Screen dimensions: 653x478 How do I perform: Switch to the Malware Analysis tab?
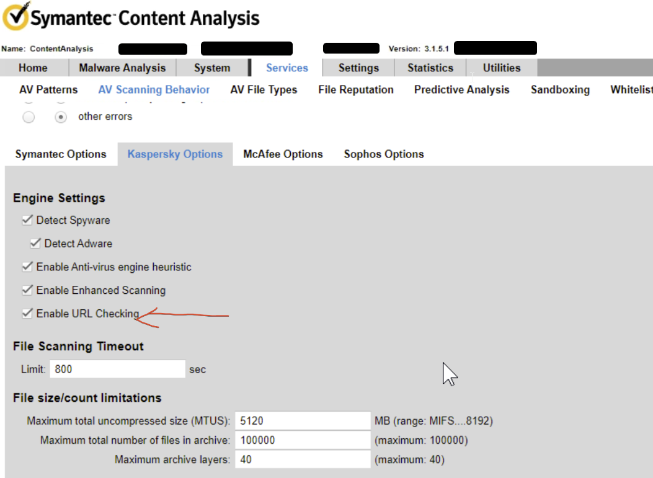122,68
